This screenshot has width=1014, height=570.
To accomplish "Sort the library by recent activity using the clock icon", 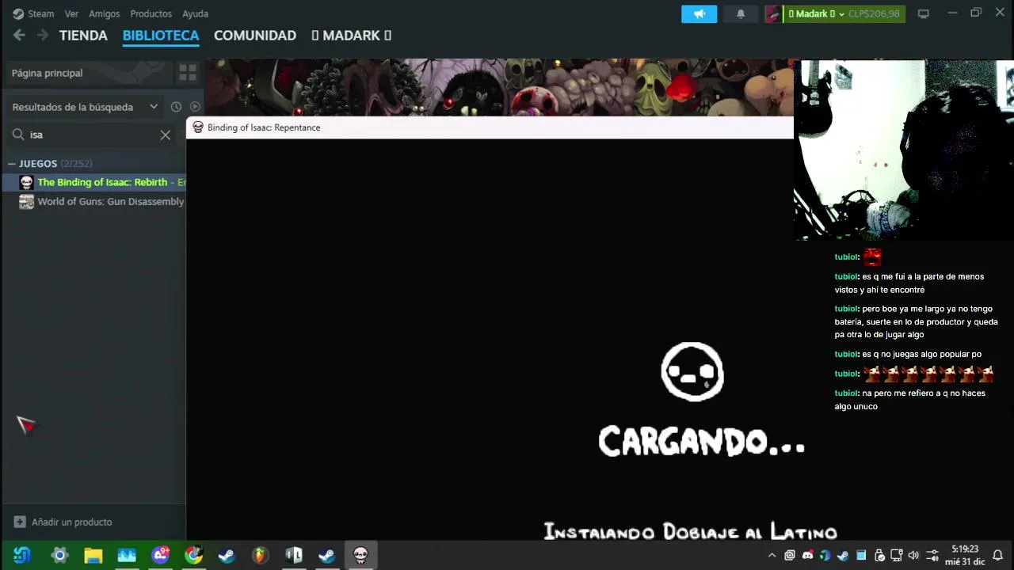I will pyautogui.click(x=176, y=107).
